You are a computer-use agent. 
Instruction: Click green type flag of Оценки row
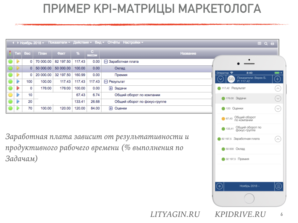coord(18,108)
